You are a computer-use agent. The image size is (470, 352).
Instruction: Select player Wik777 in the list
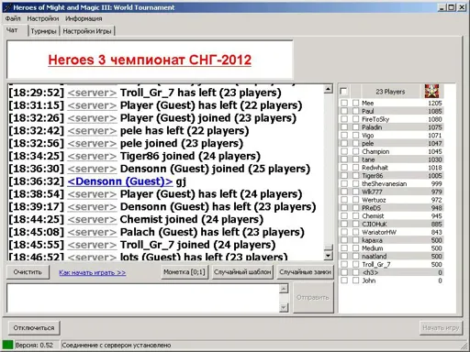pyautogui.click(x=372, y=192)
